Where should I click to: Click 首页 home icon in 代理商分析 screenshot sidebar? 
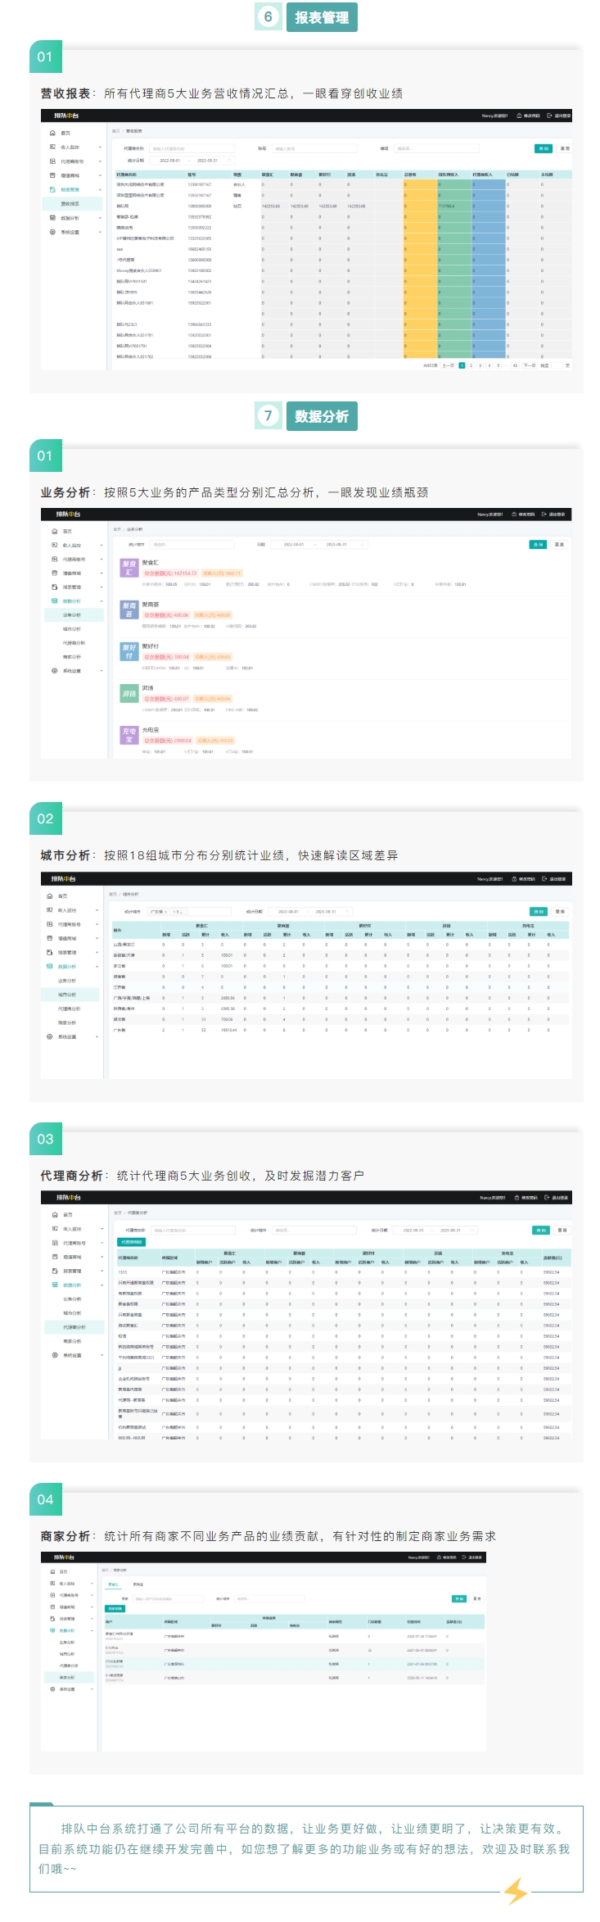click(x=55, y=1215)
